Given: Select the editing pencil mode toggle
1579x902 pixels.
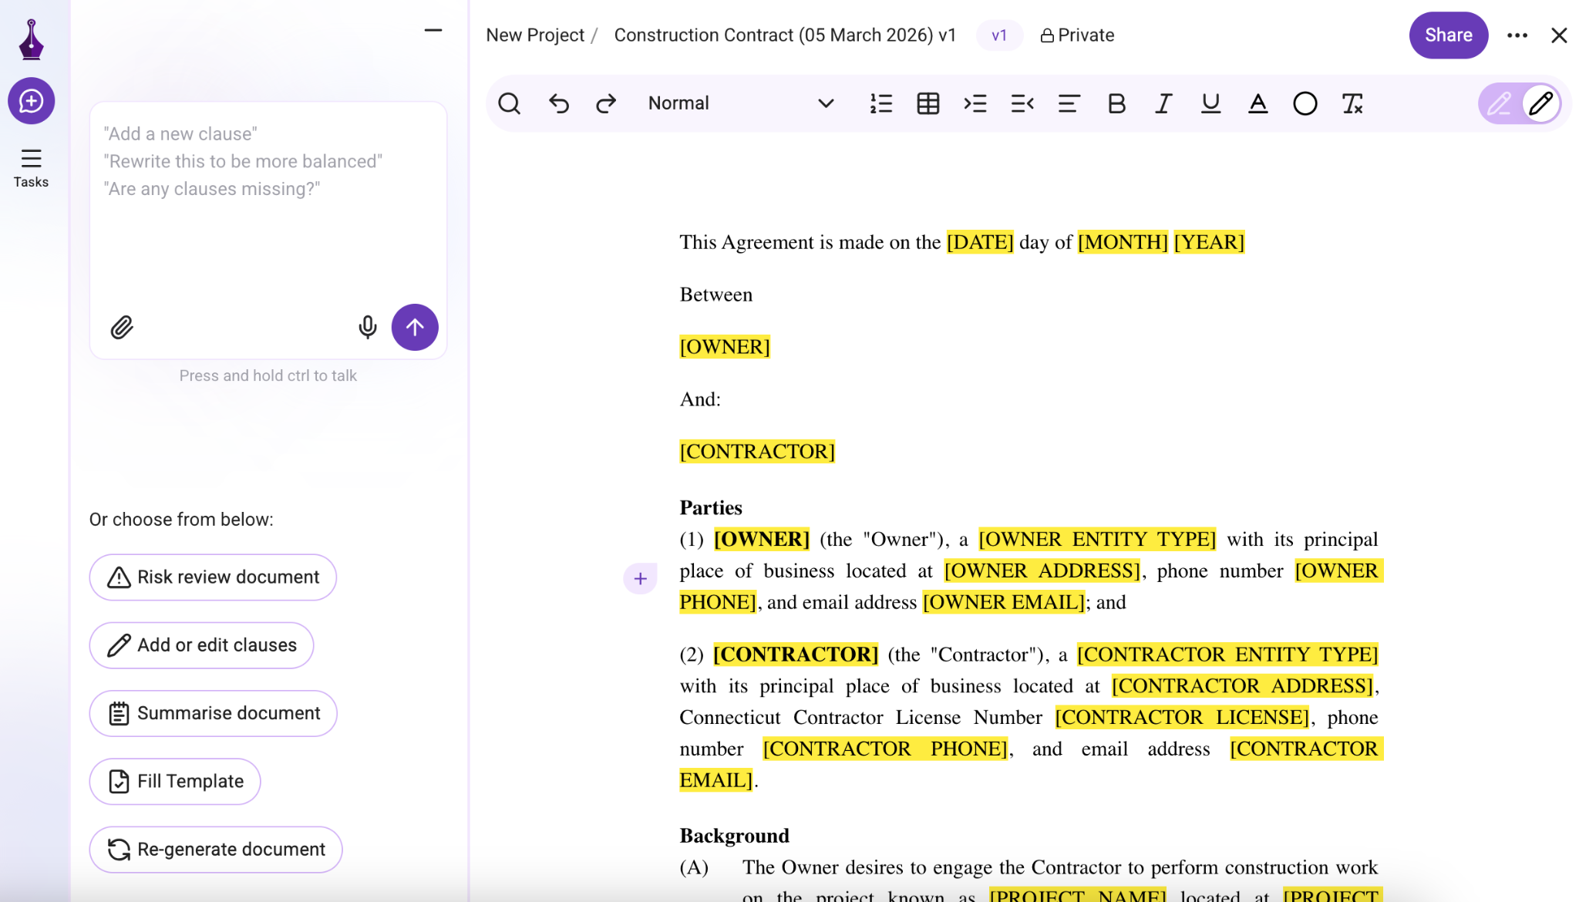Looking at the screenshot, I should click(1543, 103).
